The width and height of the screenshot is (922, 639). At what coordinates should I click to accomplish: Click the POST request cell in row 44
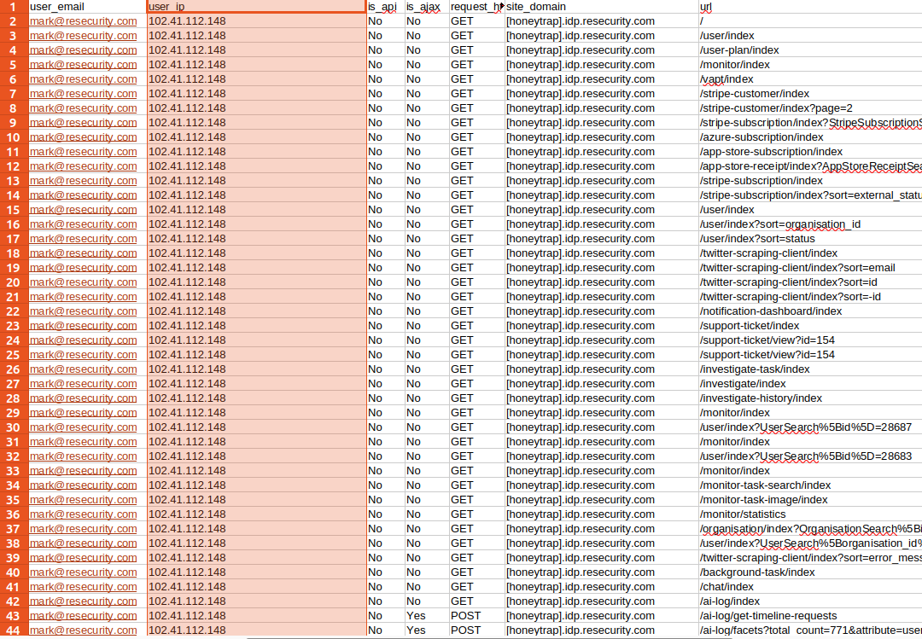click(476, 630)
